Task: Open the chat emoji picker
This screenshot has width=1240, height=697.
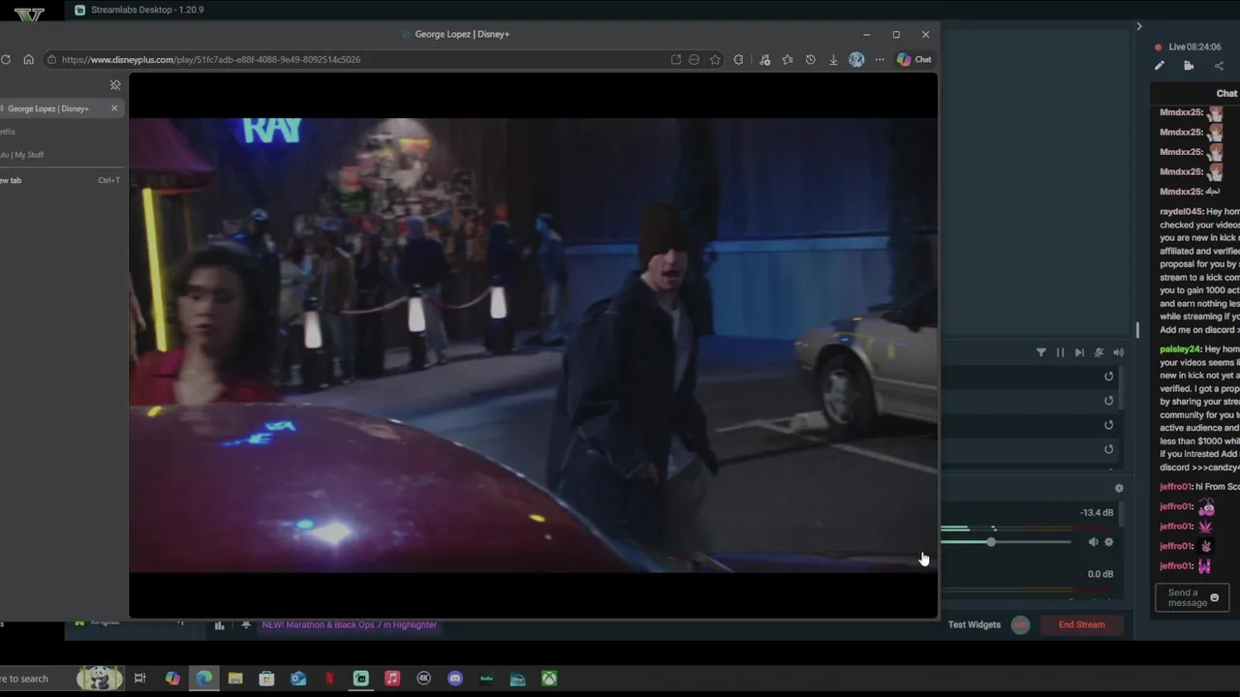Action: coord(1215,598)
